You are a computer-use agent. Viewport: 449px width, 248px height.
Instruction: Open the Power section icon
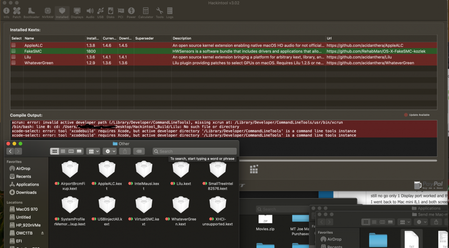click(x=131, y=13)
